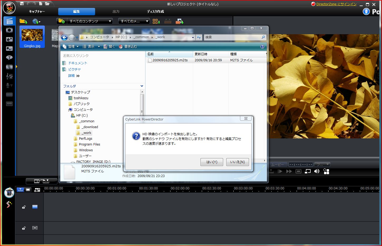Switch to the ディスク作成 tab
This screenshot has width=382, height=246.
click(x=155, y=12)
